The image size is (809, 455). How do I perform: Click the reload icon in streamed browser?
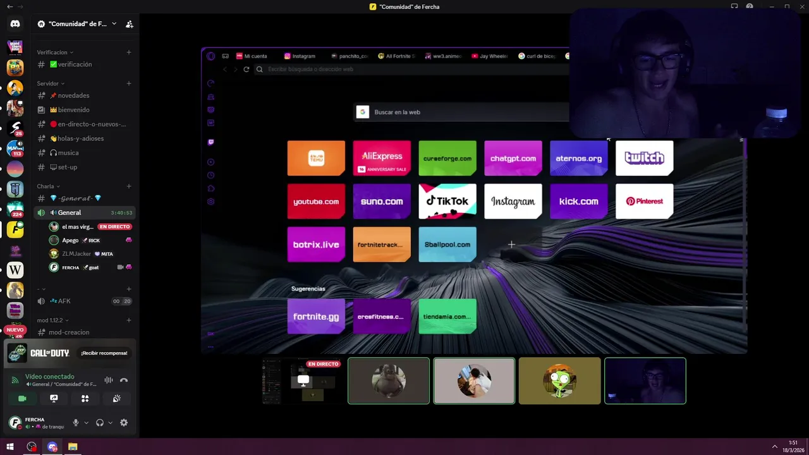click(246, 70)
